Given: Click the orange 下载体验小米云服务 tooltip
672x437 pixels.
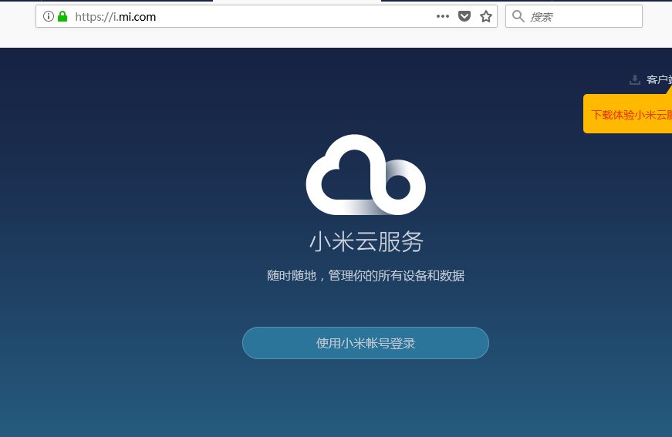Looking at the screenshot, I should 627,114.
